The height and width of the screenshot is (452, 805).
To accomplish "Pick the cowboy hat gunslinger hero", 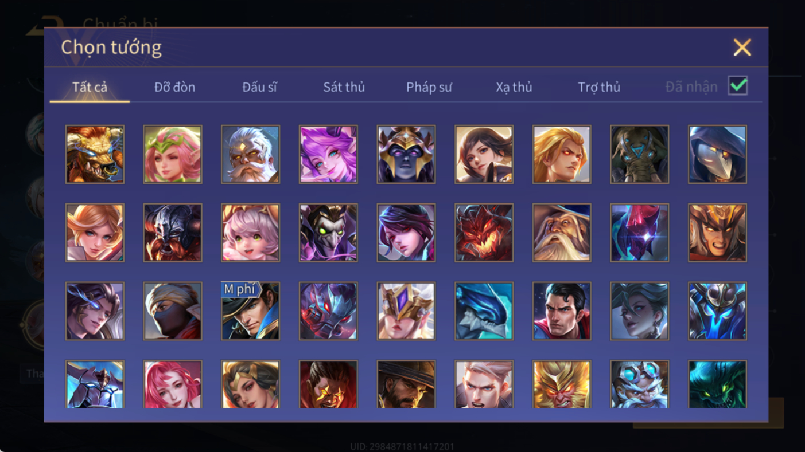I will [x=406, y=384].
